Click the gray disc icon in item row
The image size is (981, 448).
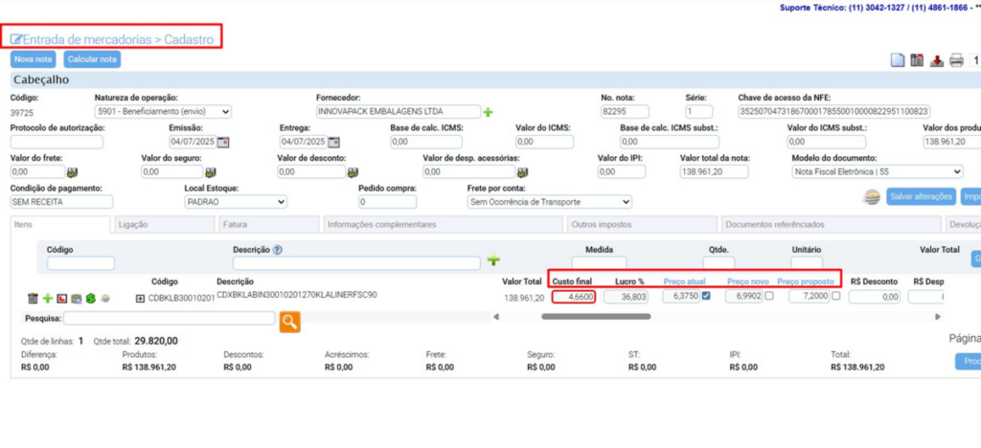pyautogui.click(x=105, y=299)
